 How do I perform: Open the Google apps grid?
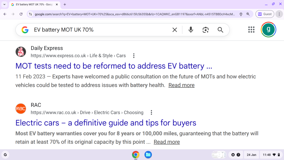pos(251,30)
